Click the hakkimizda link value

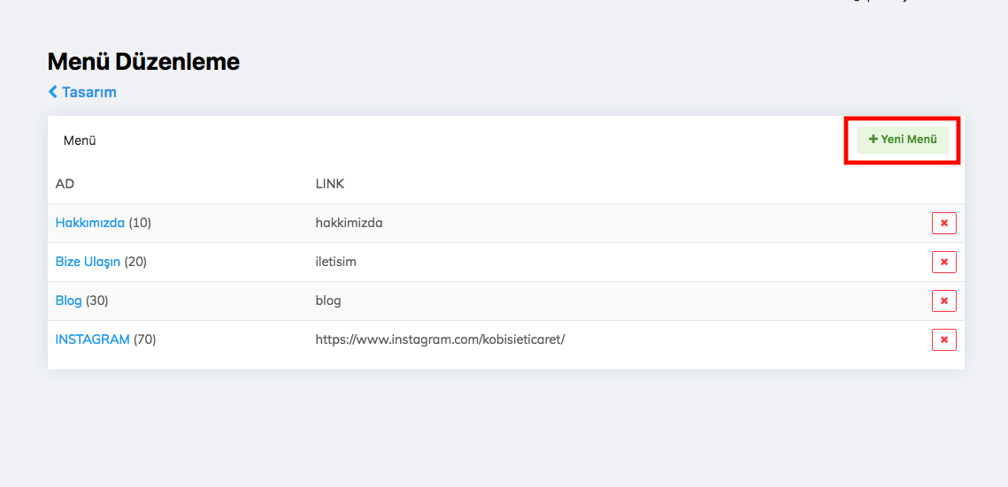click(x=349, y=223)
